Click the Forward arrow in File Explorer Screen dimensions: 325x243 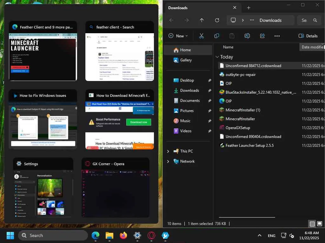pyautogui.click(x=187, y=20)
